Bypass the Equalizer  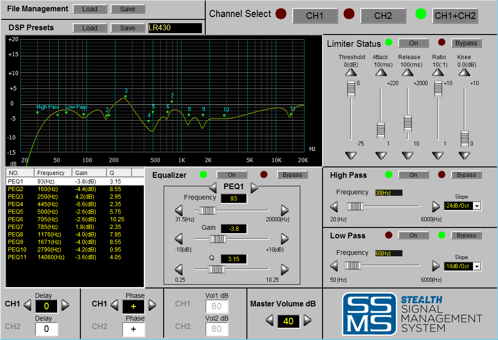[292, 175]
